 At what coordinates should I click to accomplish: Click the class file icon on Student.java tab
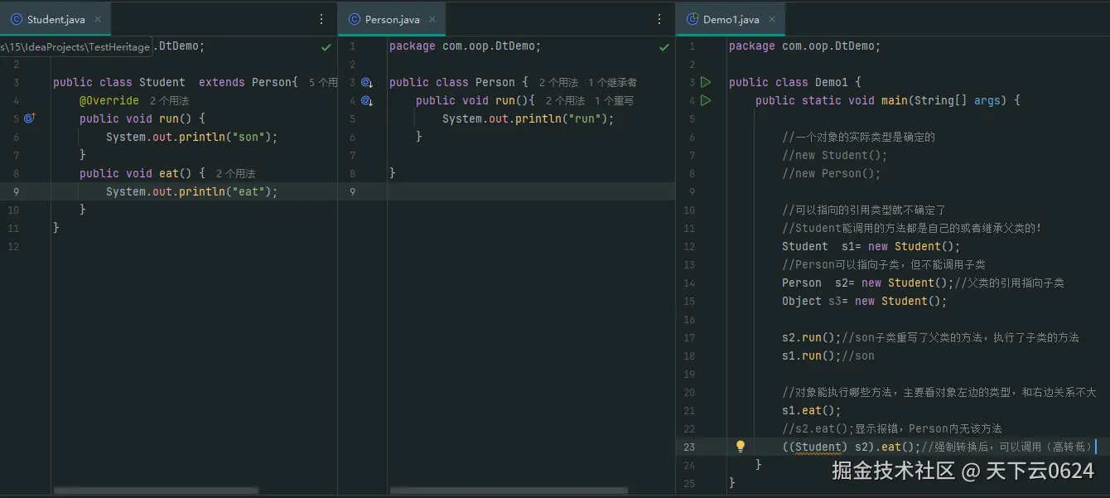(x=17, y=19)
